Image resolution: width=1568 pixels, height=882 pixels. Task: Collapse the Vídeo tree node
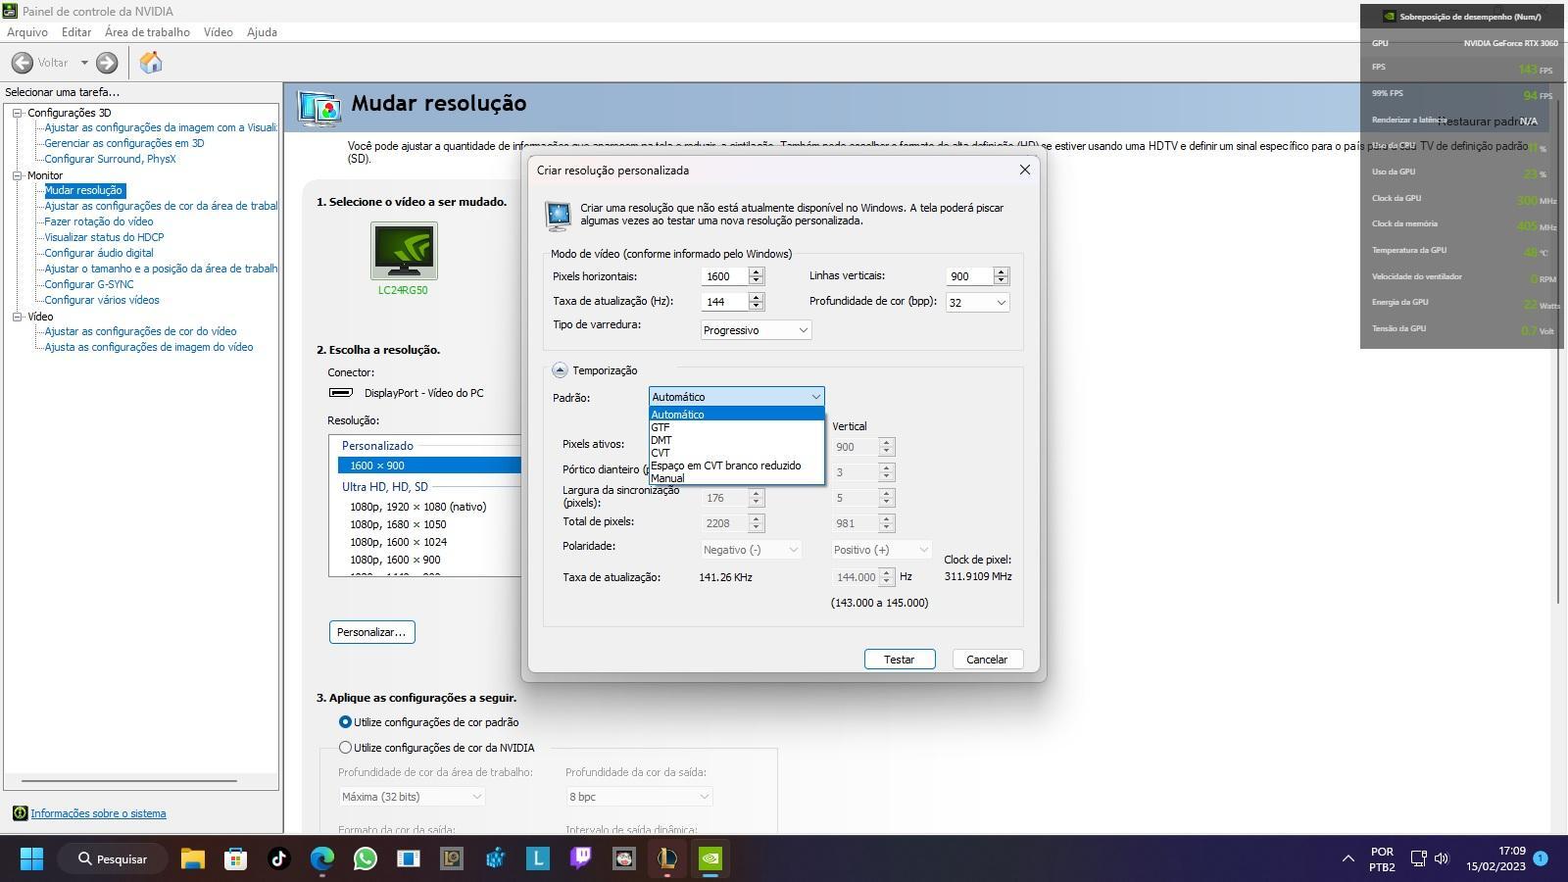click(17, 317)
